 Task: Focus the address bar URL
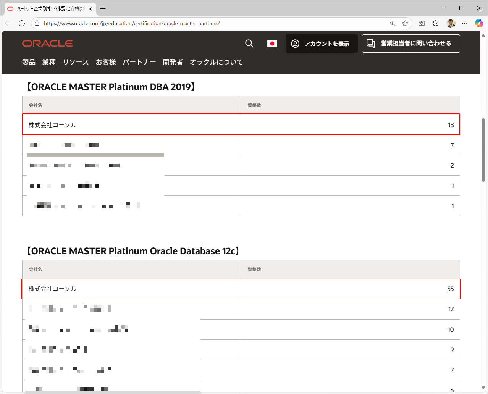(x=132, y=23)
